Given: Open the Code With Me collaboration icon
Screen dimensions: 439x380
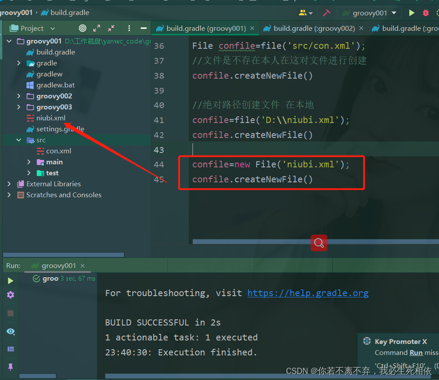Looking at the screenshot, I should [302, 13].
